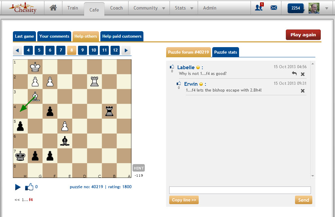
Task: Send the forum comment
Action: tap(303, 200)
